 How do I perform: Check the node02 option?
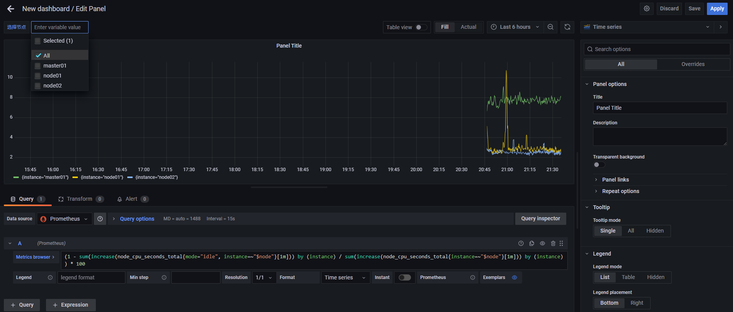(x=38, y=86)
